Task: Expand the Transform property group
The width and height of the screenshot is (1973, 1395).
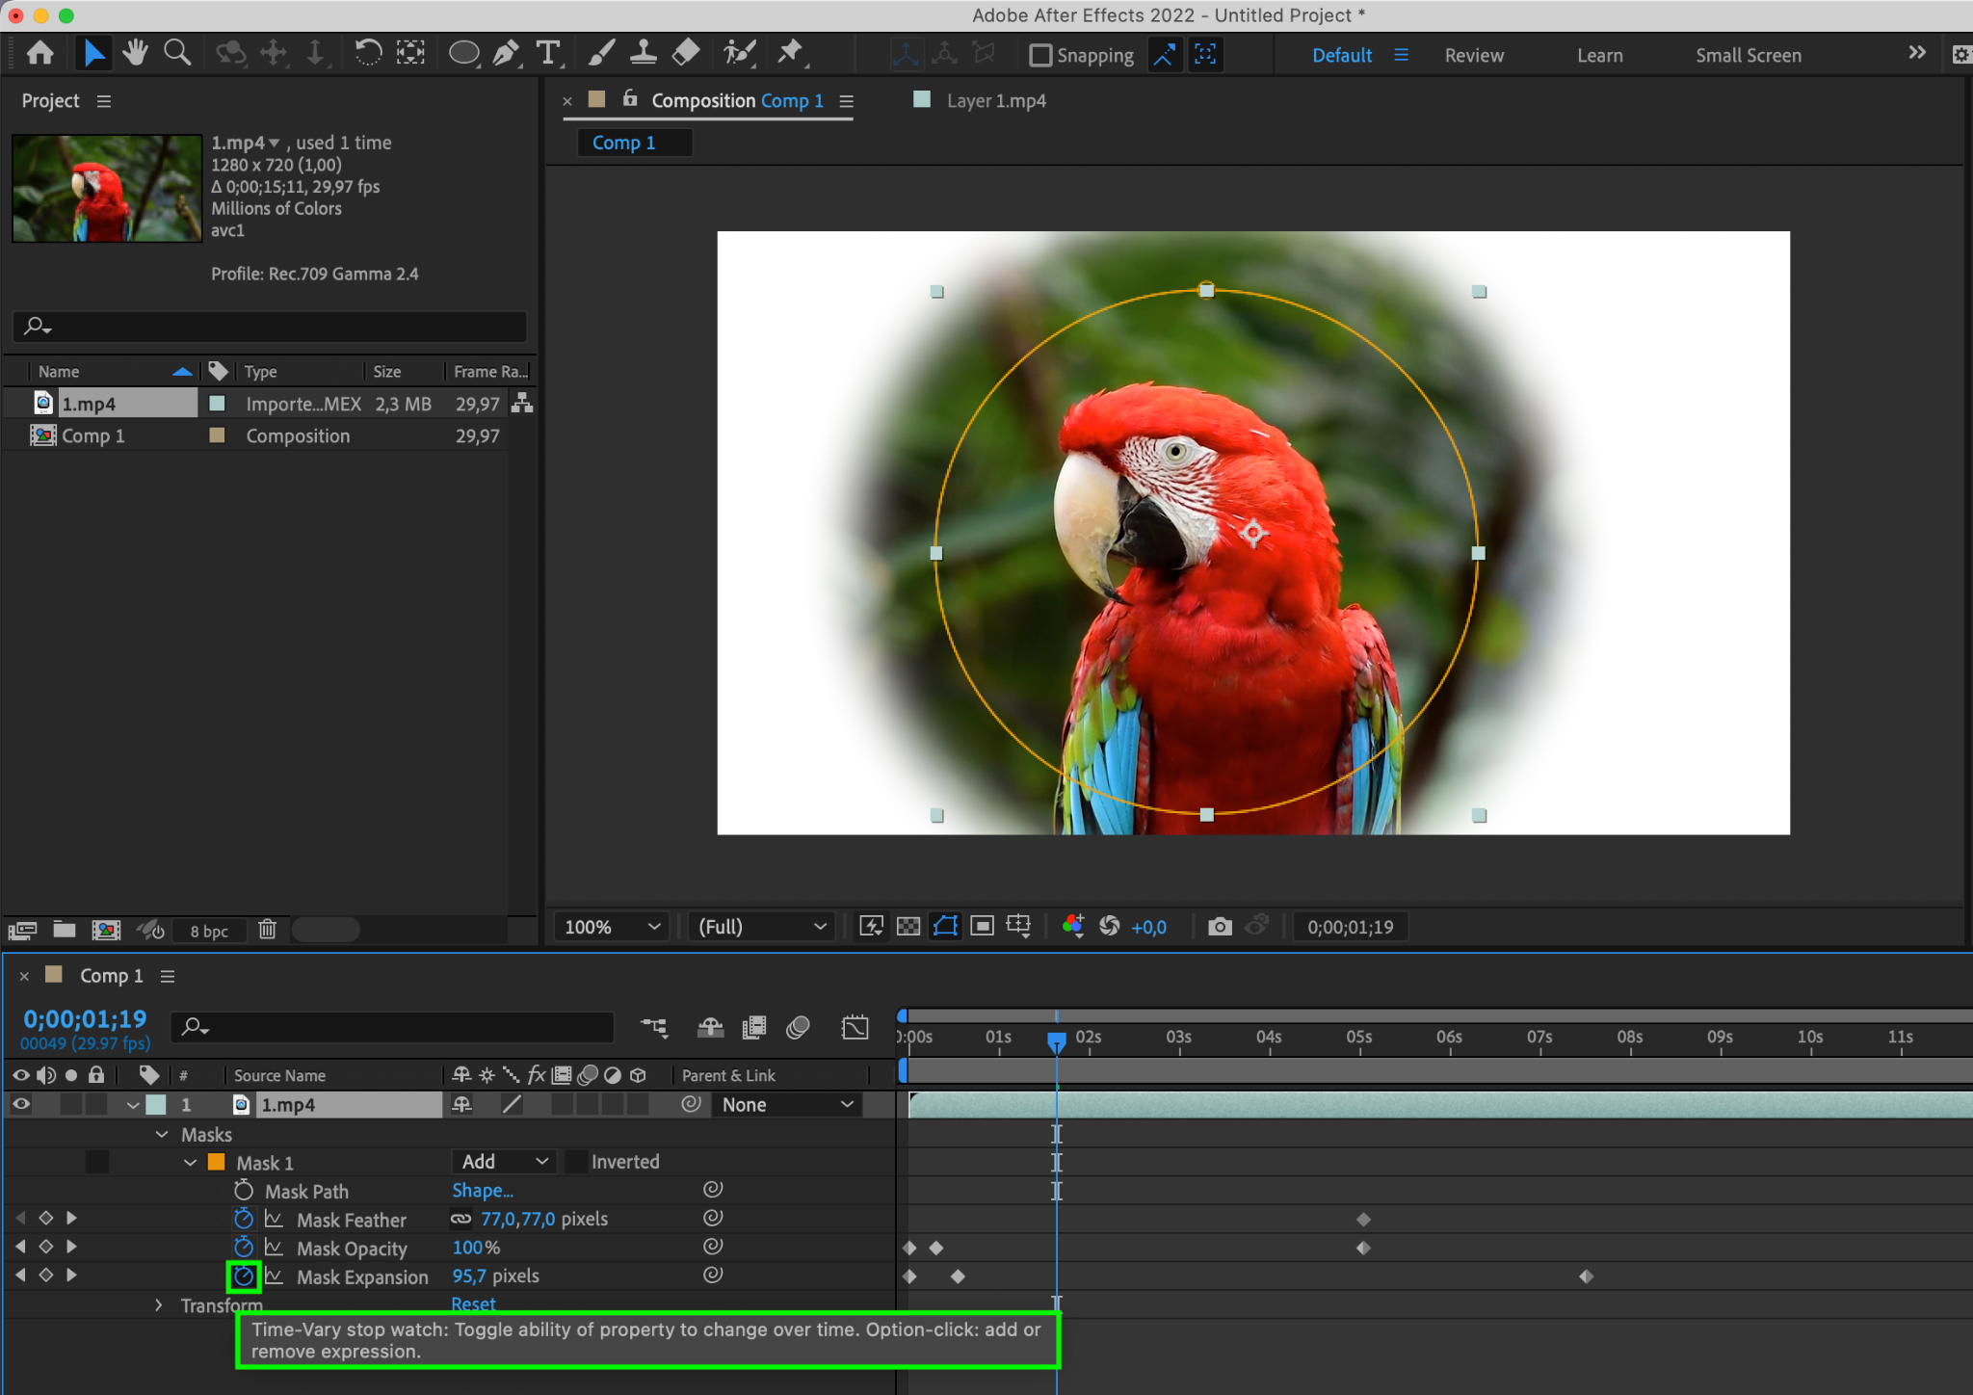Action: pos(159,1305)
